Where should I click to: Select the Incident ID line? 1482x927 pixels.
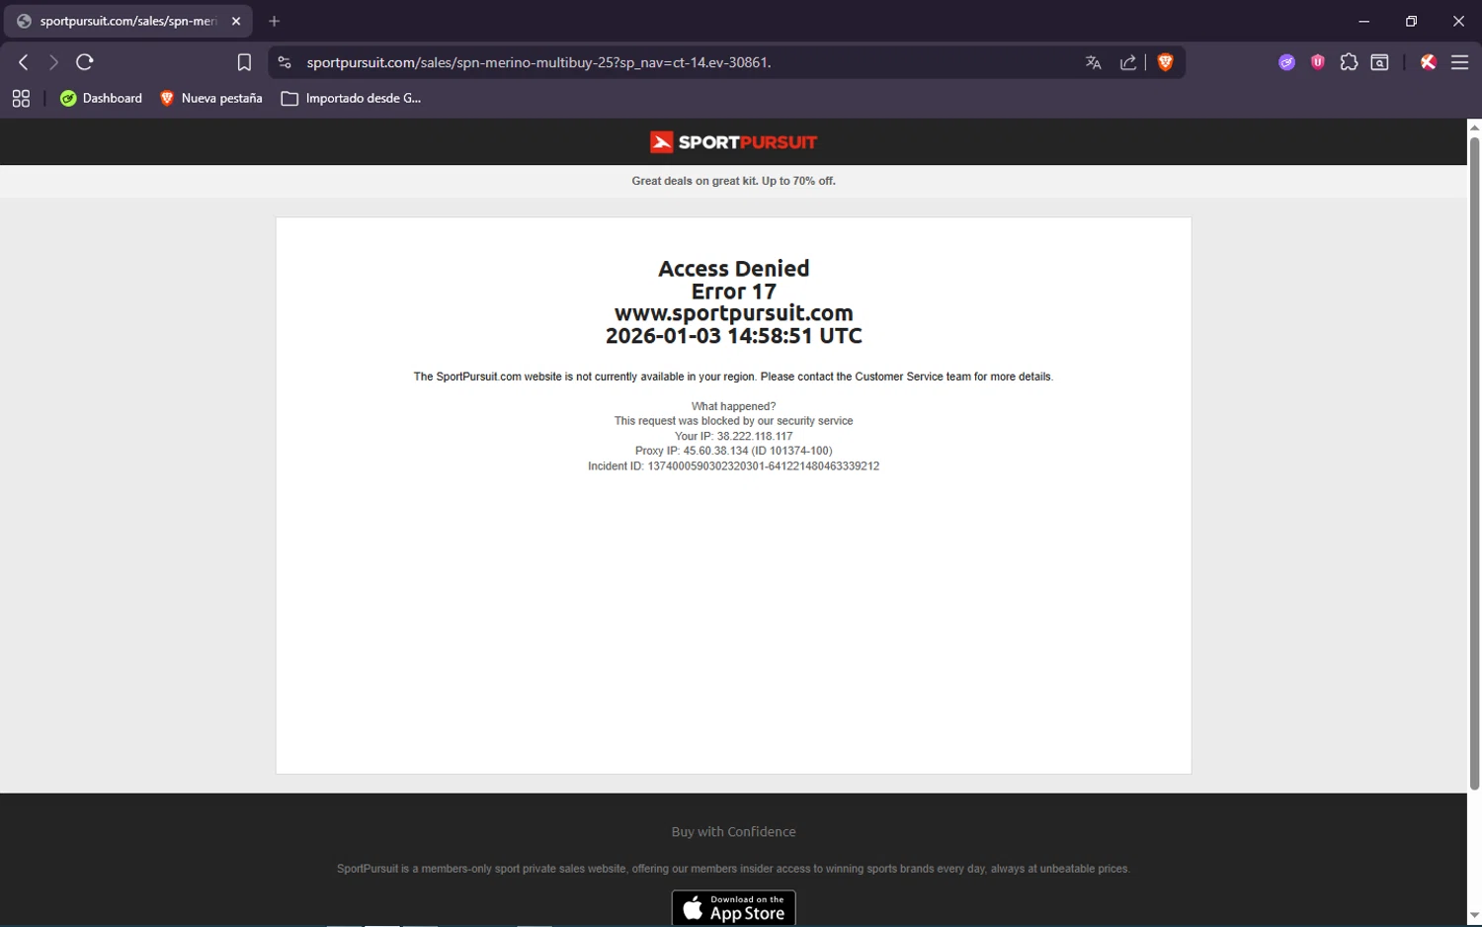733,465
